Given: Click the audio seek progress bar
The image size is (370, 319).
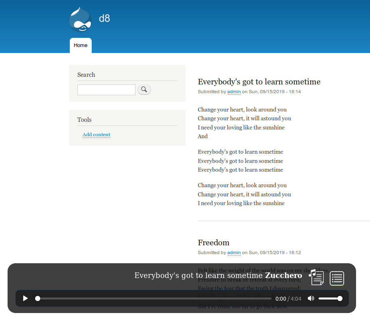Looking at the screenshot, I should pos(154,298).
